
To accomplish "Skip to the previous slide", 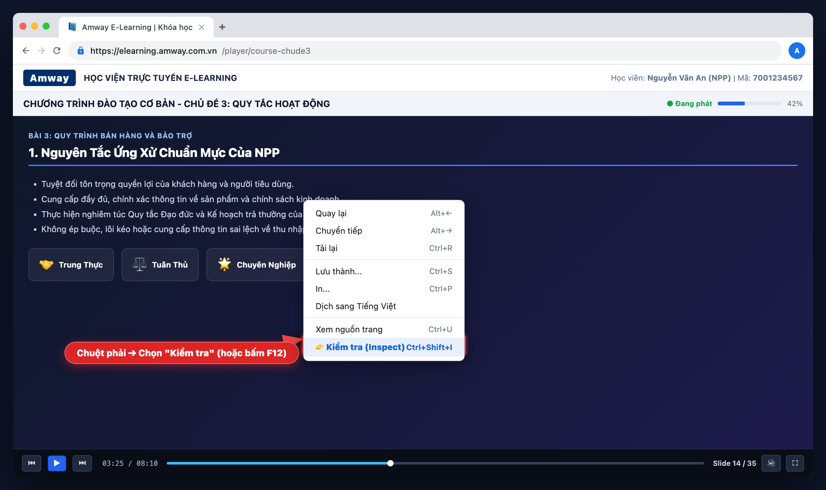I will point(32,463).
